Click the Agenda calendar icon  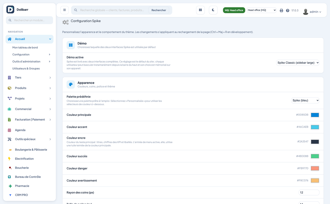(x=9, y=130)
